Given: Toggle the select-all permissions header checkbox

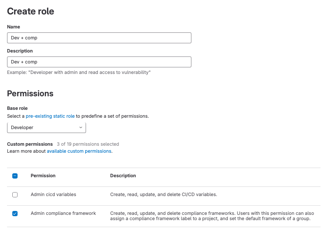Looking at the screenshot, I should (x=15, y=176).
